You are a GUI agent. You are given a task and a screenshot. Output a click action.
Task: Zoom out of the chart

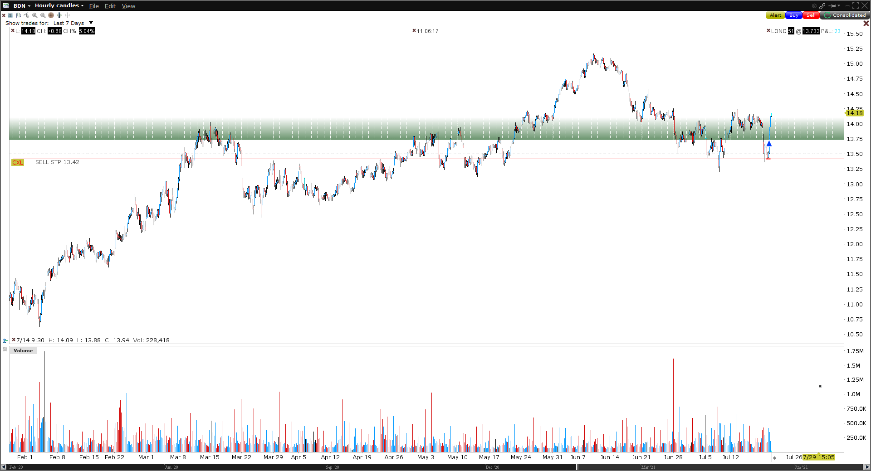[x=43, y=15]
